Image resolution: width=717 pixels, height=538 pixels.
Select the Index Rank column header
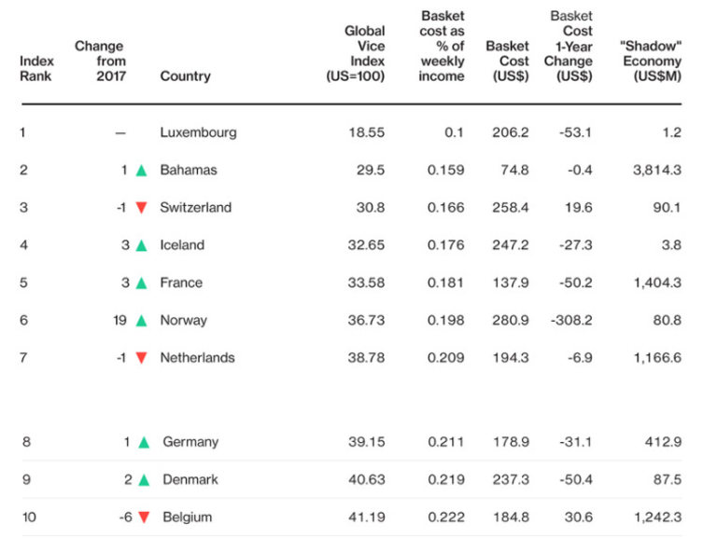point(35,68)
